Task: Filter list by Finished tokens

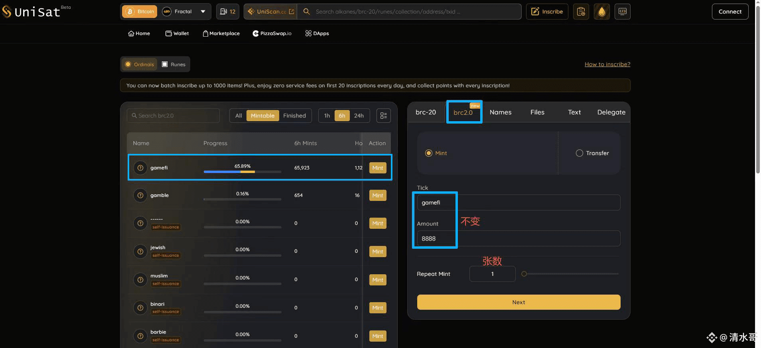Action: [x=294, y=116]
